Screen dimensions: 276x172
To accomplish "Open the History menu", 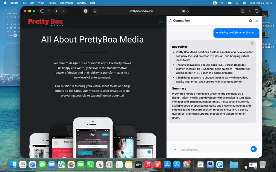I will 52,3.
